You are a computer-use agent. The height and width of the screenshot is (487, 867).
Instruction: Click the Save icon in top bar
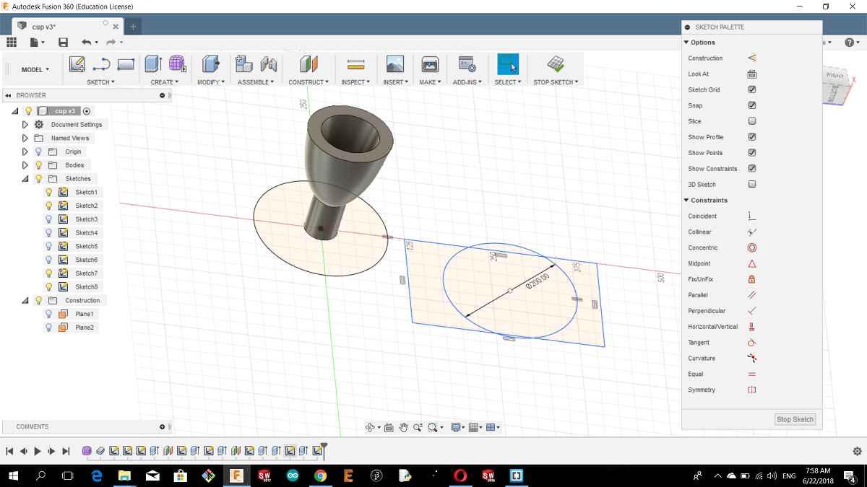(x=64, y=43)
